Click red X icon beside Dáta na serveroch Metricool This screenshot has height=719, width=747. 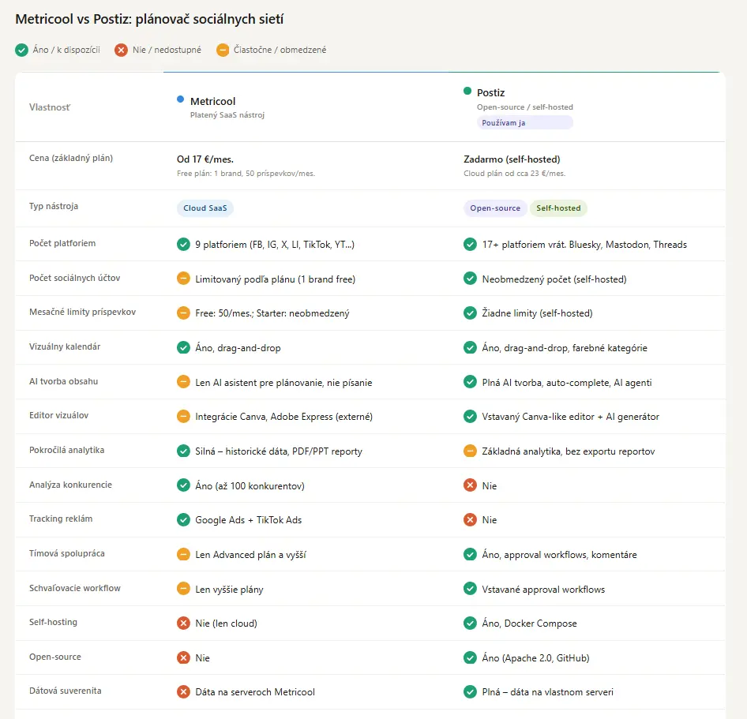click(183, 692)
